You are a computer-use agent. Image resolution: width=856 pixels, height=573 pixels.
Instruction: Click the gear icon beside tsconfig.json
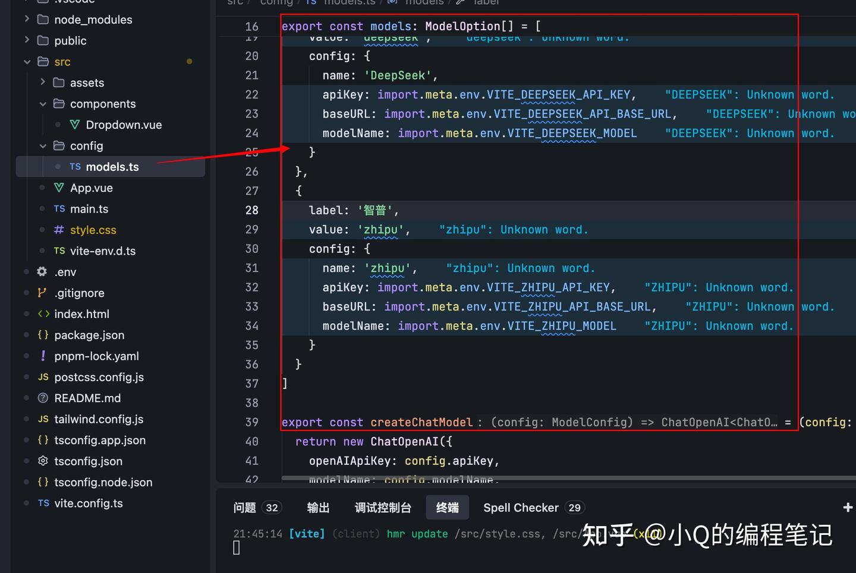pyautogui.click(x=42, y=461)
